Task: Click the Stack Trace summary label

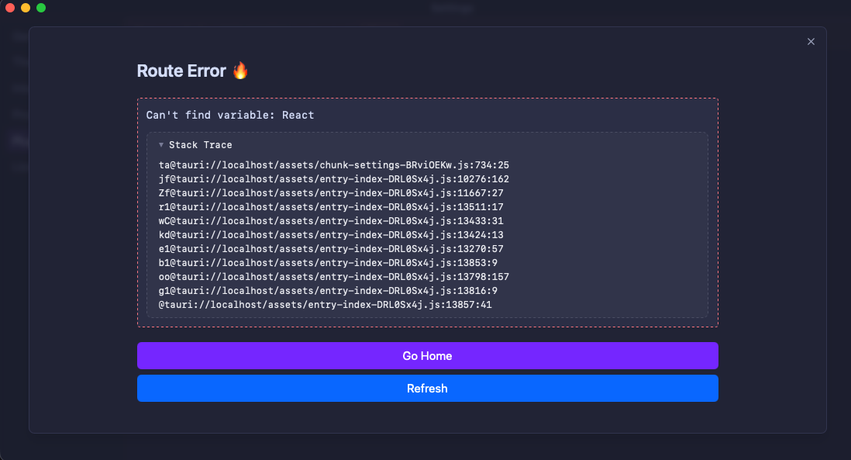Action: [x=200, y=145]
